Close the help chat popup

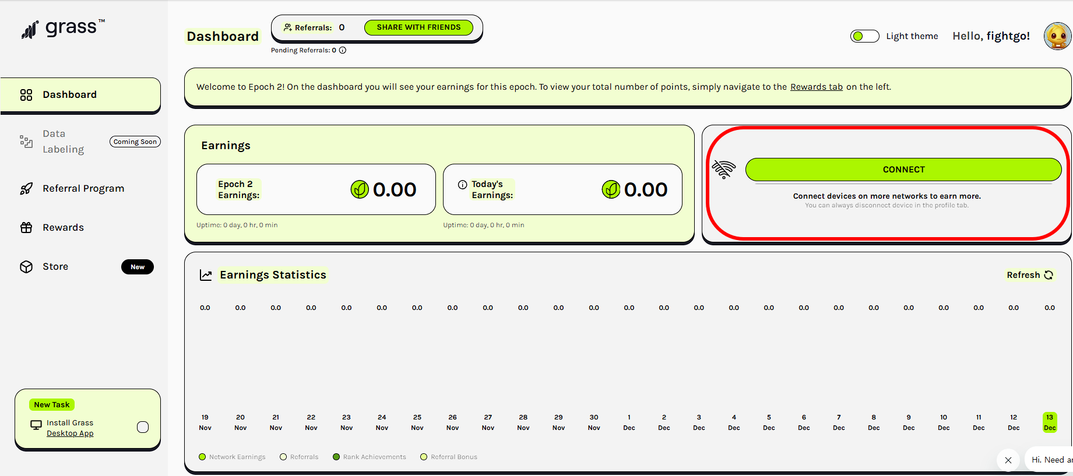pyautogui.click(x=1008, y=460)
